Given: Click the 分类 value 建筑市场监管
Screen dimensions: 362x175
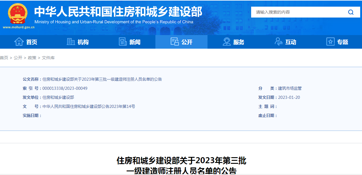Looking at the screenshot, I should coord(290,89).
